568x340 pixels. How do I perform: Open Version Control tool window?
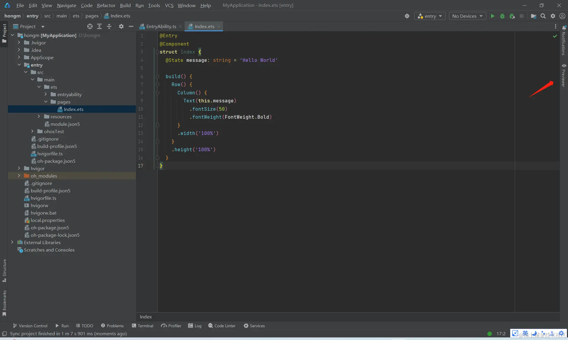pos(30,326)
